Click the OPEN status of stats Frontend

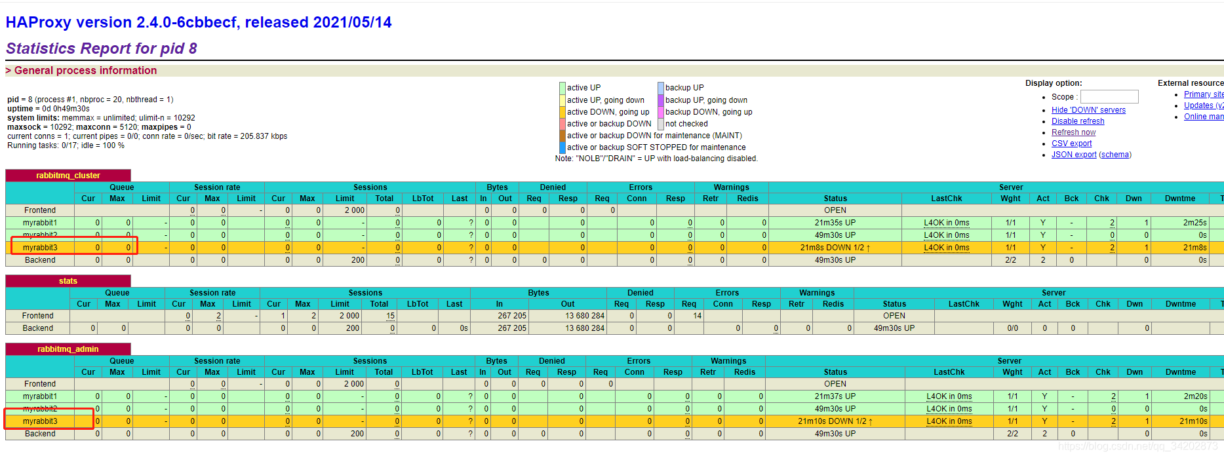(x=894, y=316)
